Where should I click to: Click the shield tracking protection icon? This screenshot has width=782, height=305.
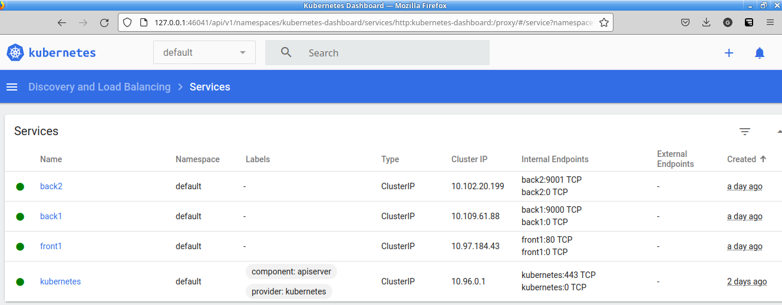tap(128, 23)
